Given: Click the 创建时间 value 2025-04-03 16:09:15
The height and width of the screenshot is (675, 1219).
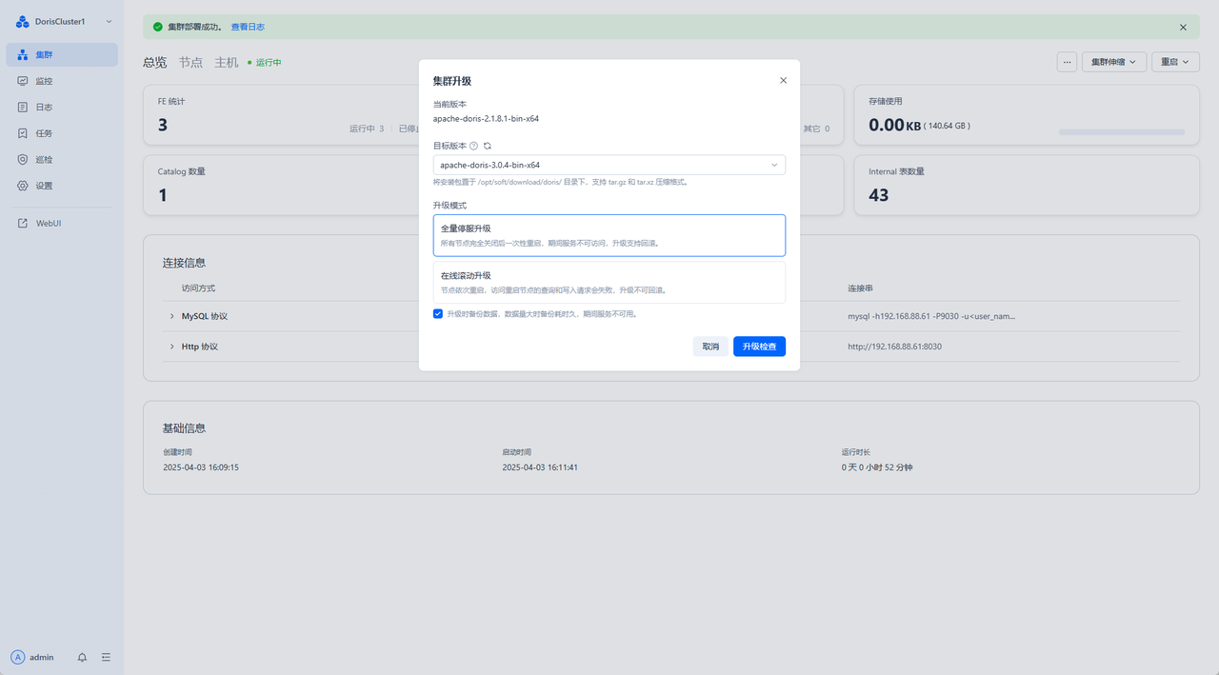Looking at the screenshot, I should pos(201,467).
